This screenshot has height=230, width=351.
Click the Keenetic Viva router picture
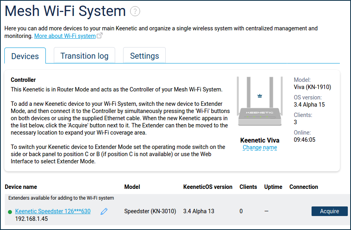(x=260, y=101)
